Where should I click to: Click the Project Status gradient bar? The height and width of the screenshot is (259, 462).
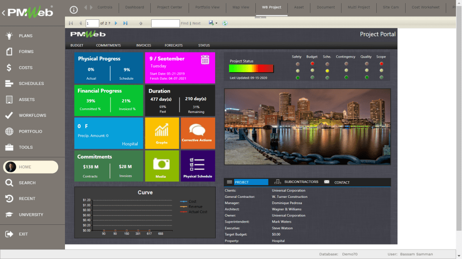point(250,68)
